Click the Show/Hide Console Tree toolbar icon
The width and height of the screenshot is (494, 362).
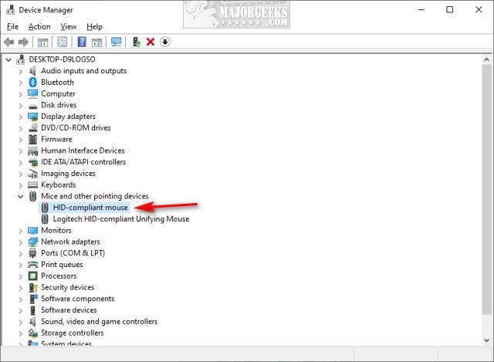pyautogui.click(x=43, y=42)
